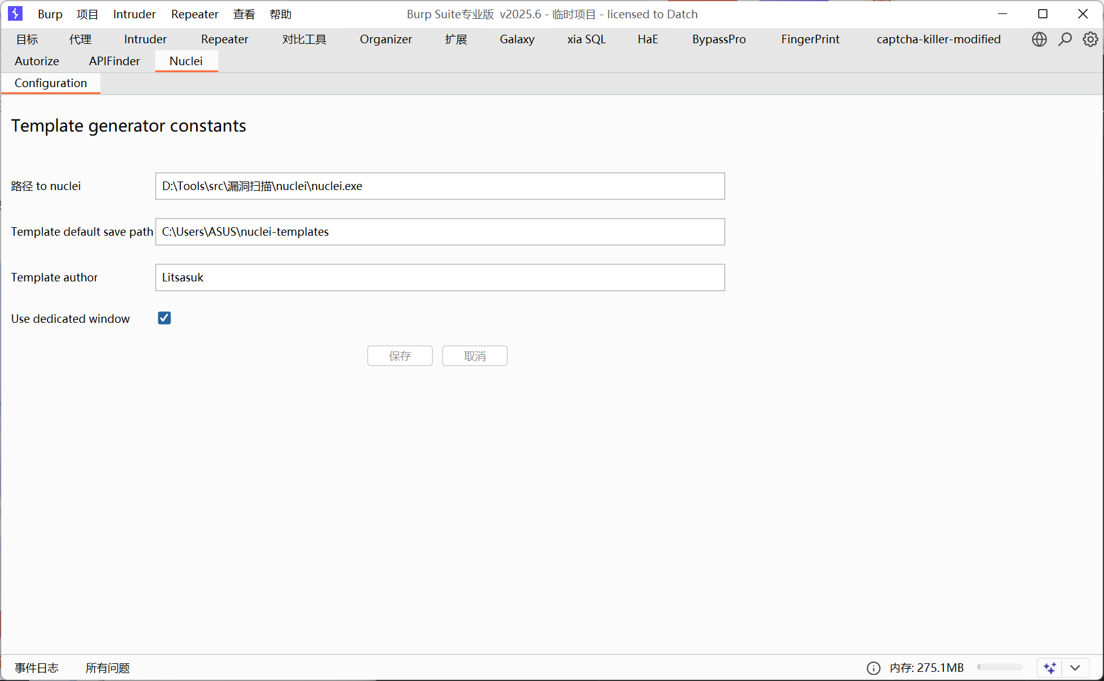Open the globe browser icon
This screenshot has width=1104, height=681.
tap(1039, 40)
